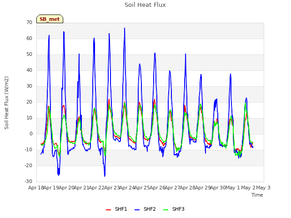
Task: Click the 20 y-axis tick label
Action: pyautogui.click(x=29, y=102)
